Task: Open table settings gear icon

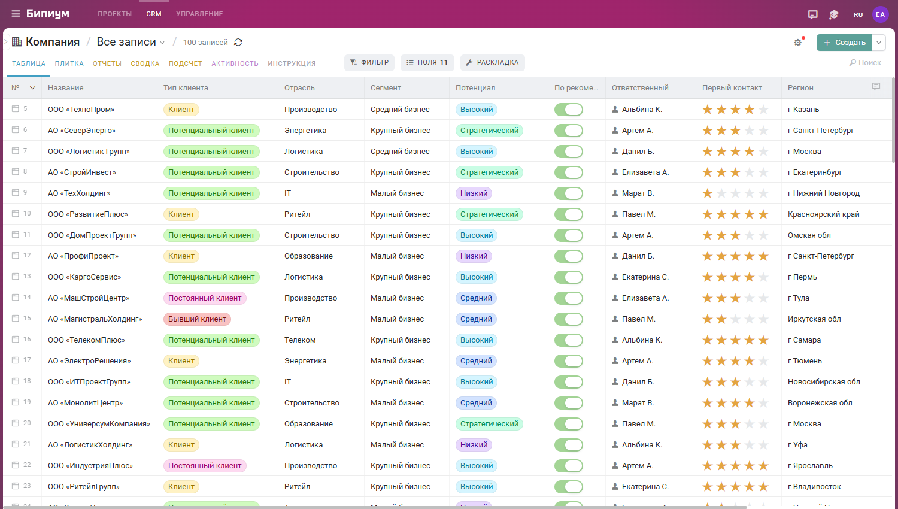Action: coord(798,43)
